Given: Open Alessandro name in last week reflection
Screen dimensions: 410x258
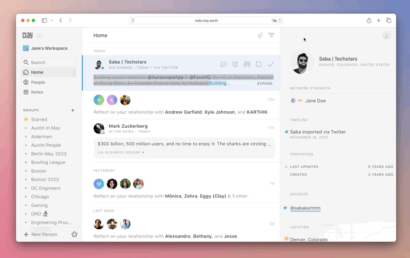Looking at the screenshot, I should (x=177, y=236).
